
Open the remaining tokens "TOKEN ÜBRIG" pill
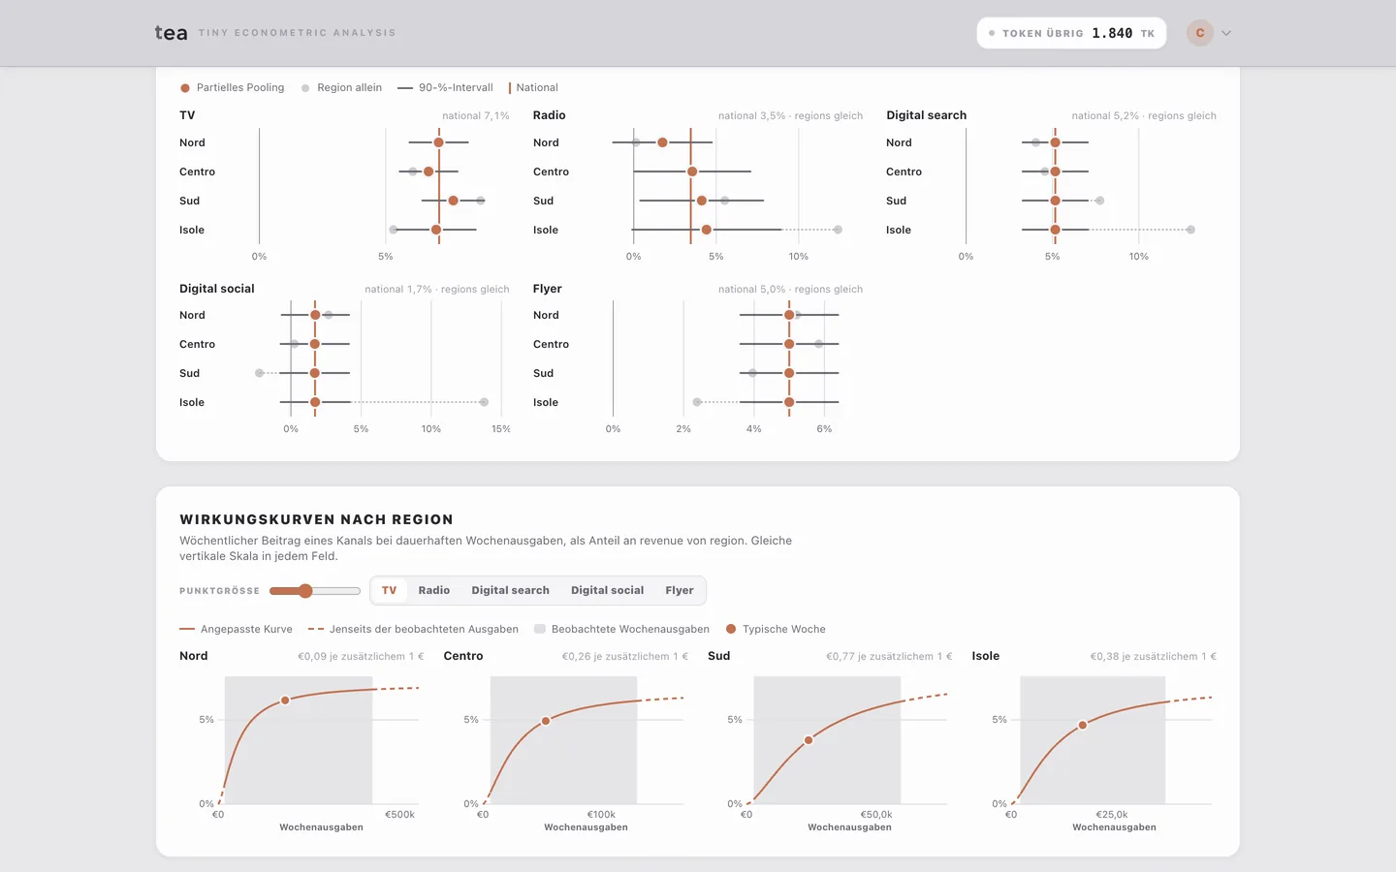[1071, 33]
